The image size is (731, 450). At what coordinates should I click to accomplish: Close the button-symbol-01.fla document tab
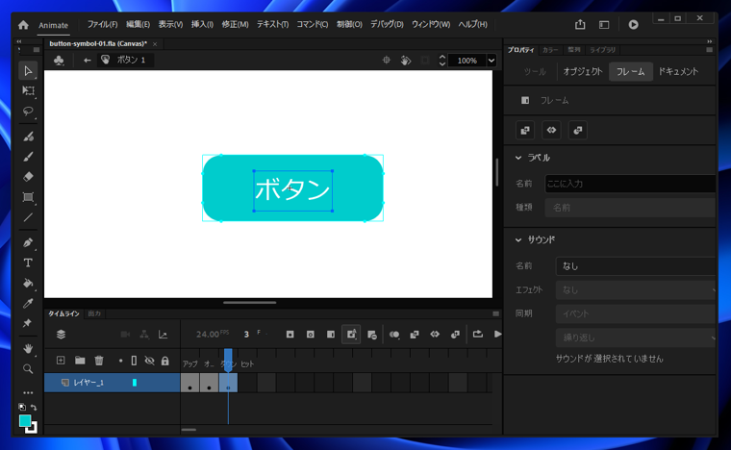(x=155, y=44)
